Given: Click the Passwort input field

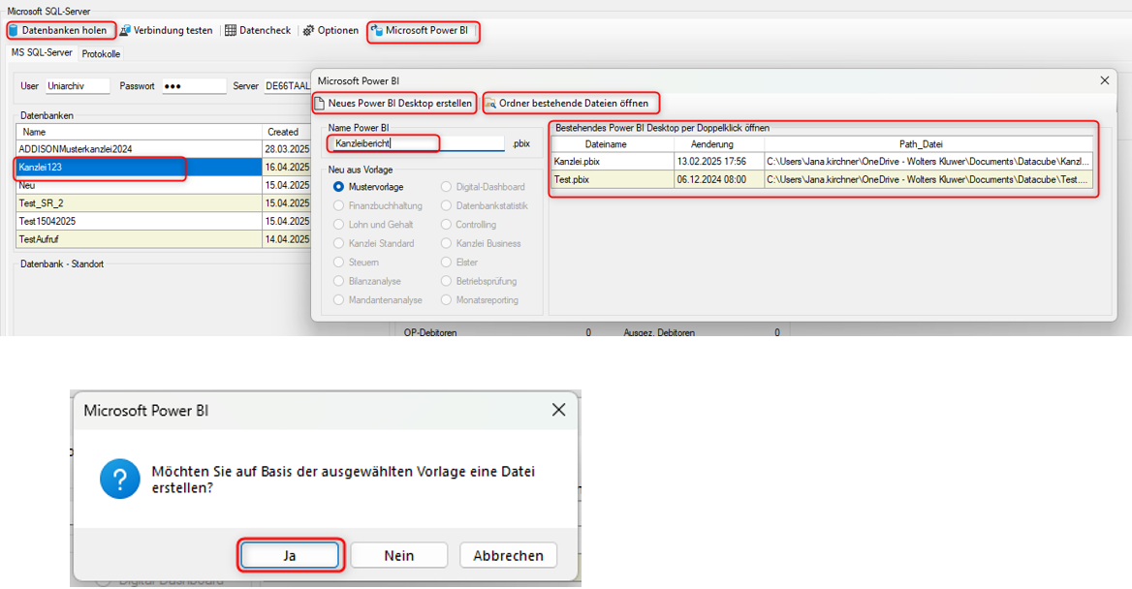Looking at the screenshot, I should tap(194, 86).
